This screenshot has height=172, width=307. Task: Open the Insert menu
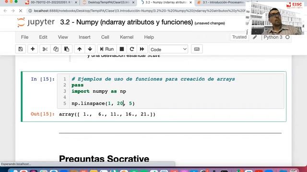[x=84, y=37]
